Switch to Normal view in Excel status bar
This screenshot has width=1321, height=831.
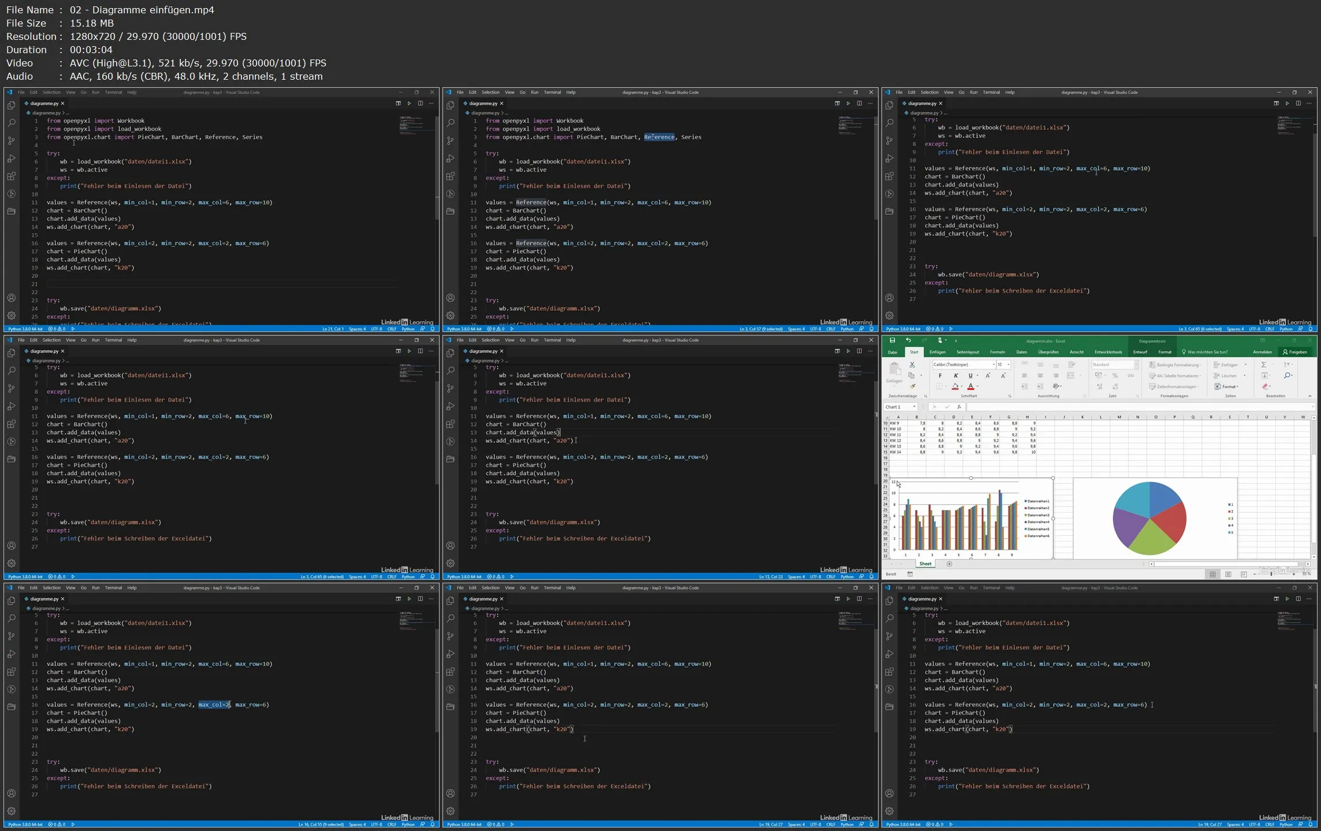(x=1212, y=574)
